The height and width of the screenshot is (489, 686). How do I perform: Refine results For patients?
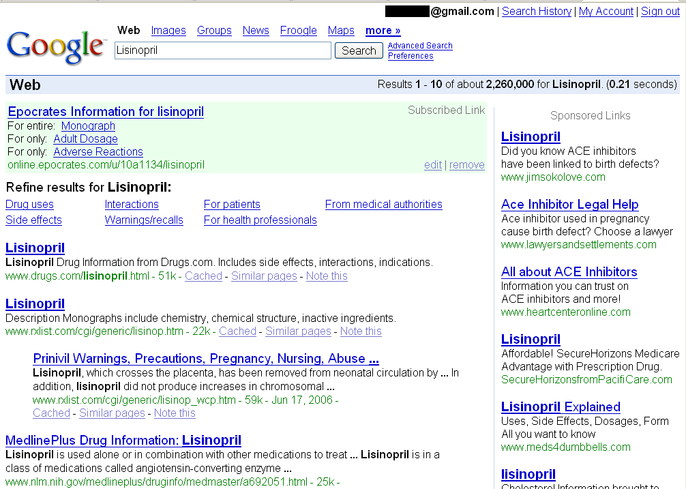(232, 204)
